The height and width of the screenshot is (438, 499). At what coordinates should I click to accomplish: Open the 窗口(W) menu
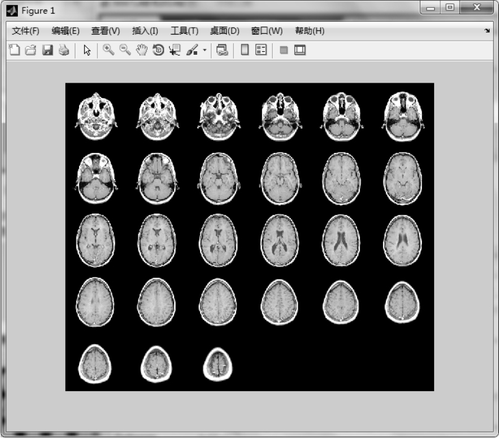click(x=267, y=31)
